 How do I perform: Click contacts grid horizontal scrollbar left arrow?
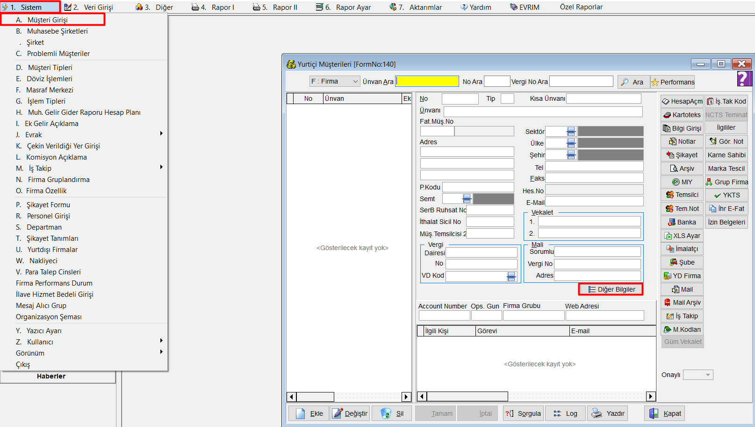[x=422, y=397]
